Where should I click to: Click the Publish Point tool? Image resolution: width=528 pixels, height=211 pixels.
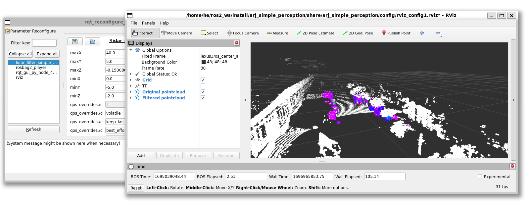(396, 33)
